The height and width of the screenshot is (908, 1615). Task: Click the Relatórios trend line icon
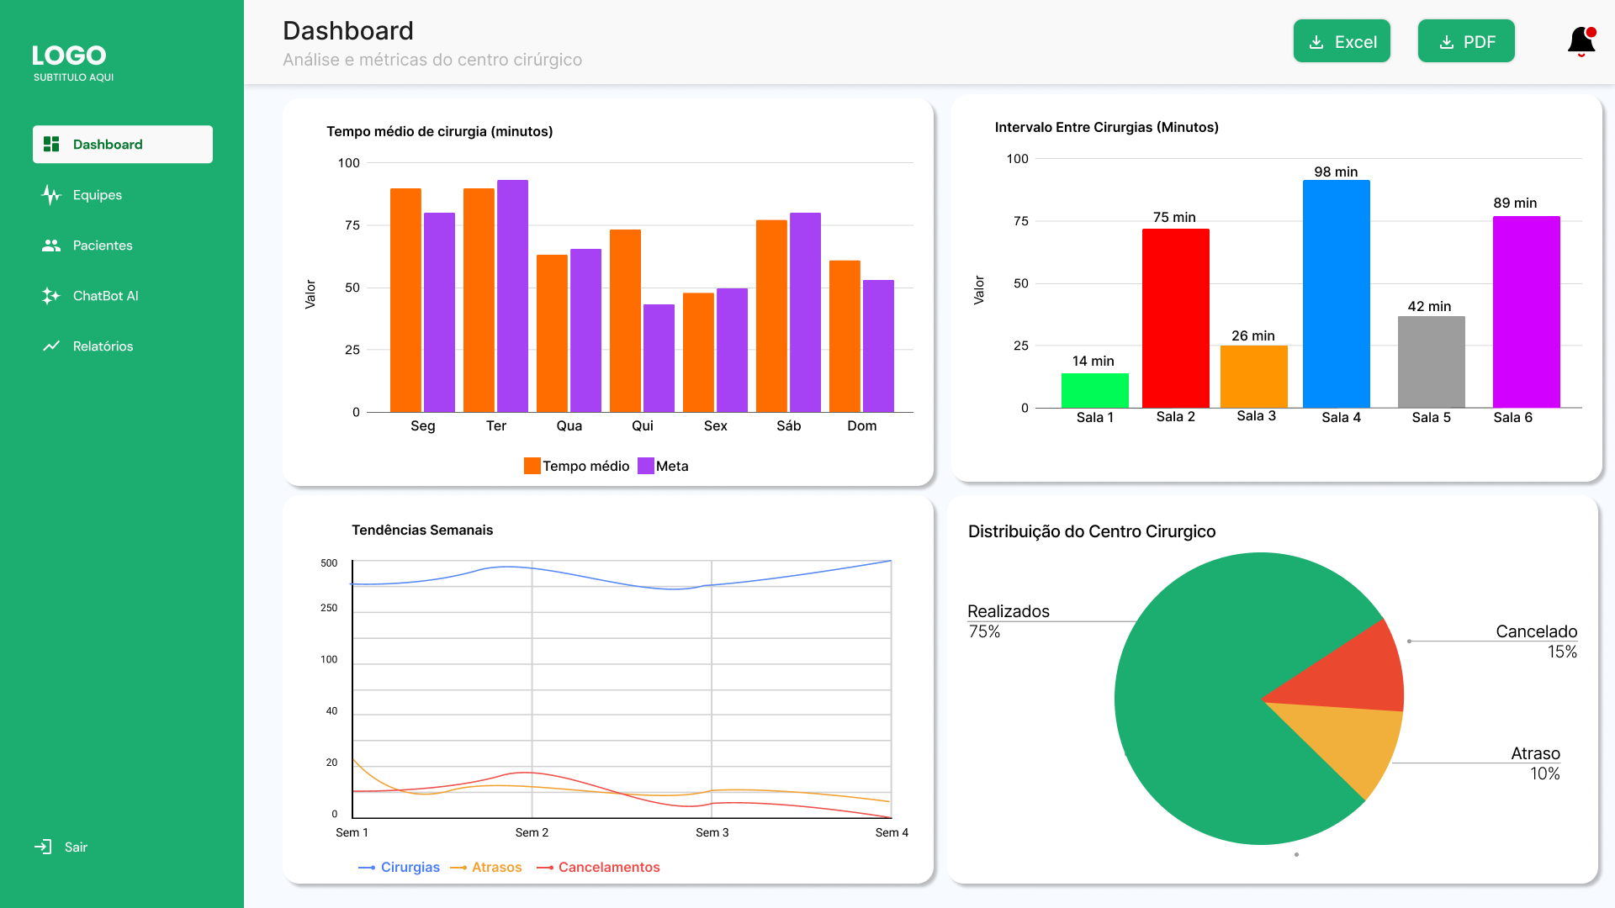(x=51, y=346)
